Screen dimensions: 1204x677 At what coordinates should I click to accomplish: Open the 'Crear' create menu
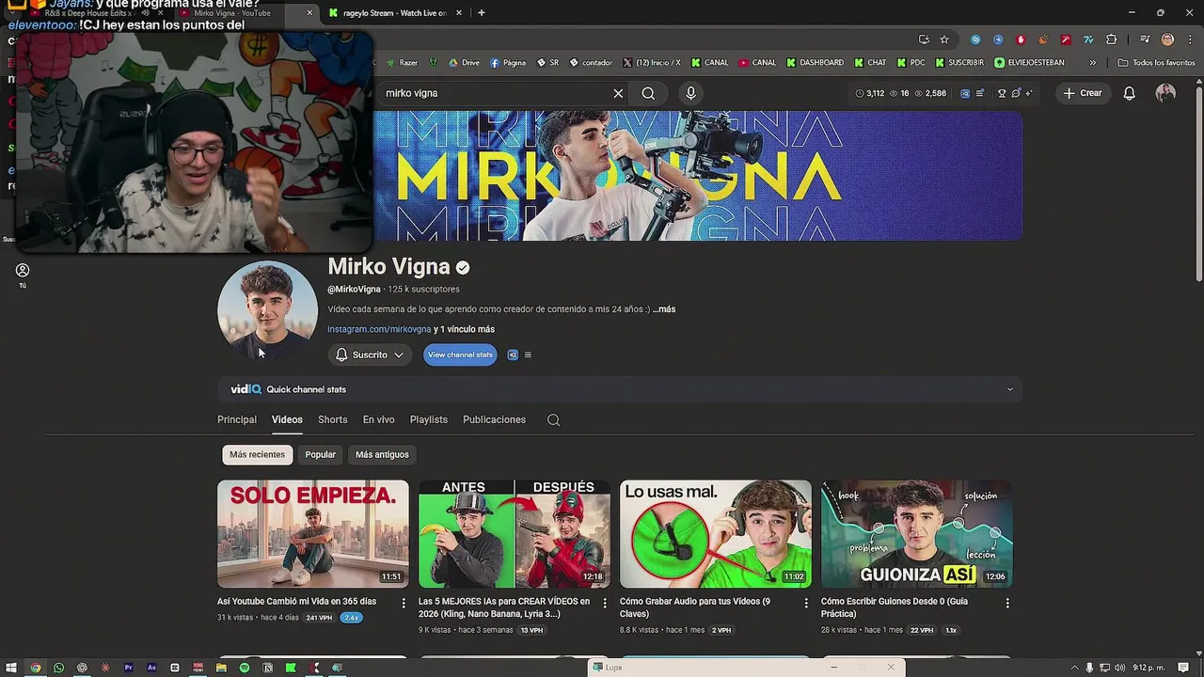[x=1082, y=93]
